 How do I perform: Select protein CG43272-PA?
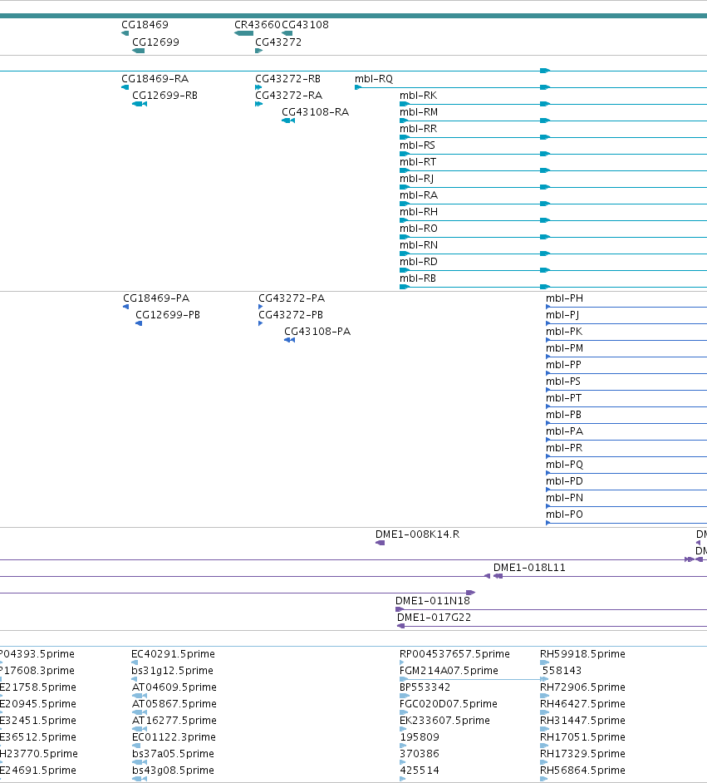(x=292, y=298)
